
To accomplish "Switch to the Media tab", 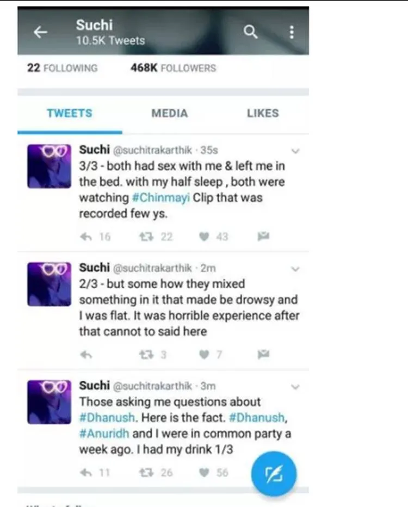I will (x=169, y=113).
